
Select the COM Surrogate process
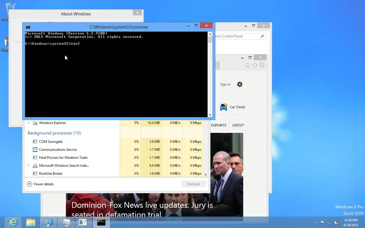click(51, 142)
